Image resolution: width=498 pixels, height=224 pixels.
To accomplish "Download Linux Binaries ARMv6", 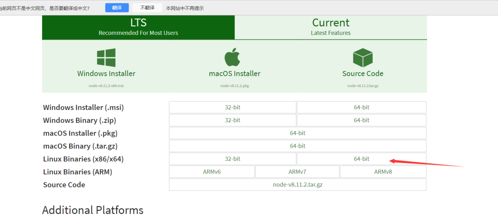I will (x=212, y=171).
